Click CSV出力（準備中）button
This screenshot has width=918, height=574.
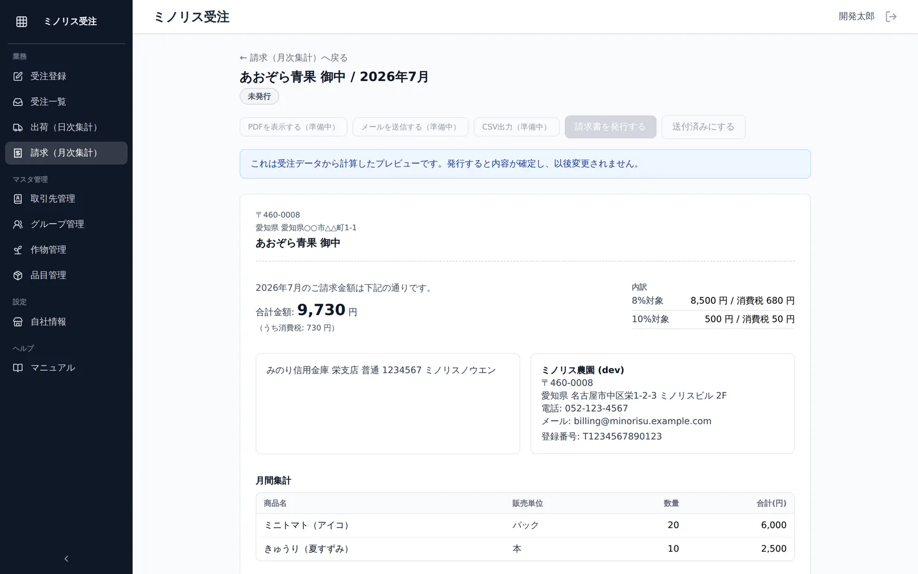pos(516,127)
